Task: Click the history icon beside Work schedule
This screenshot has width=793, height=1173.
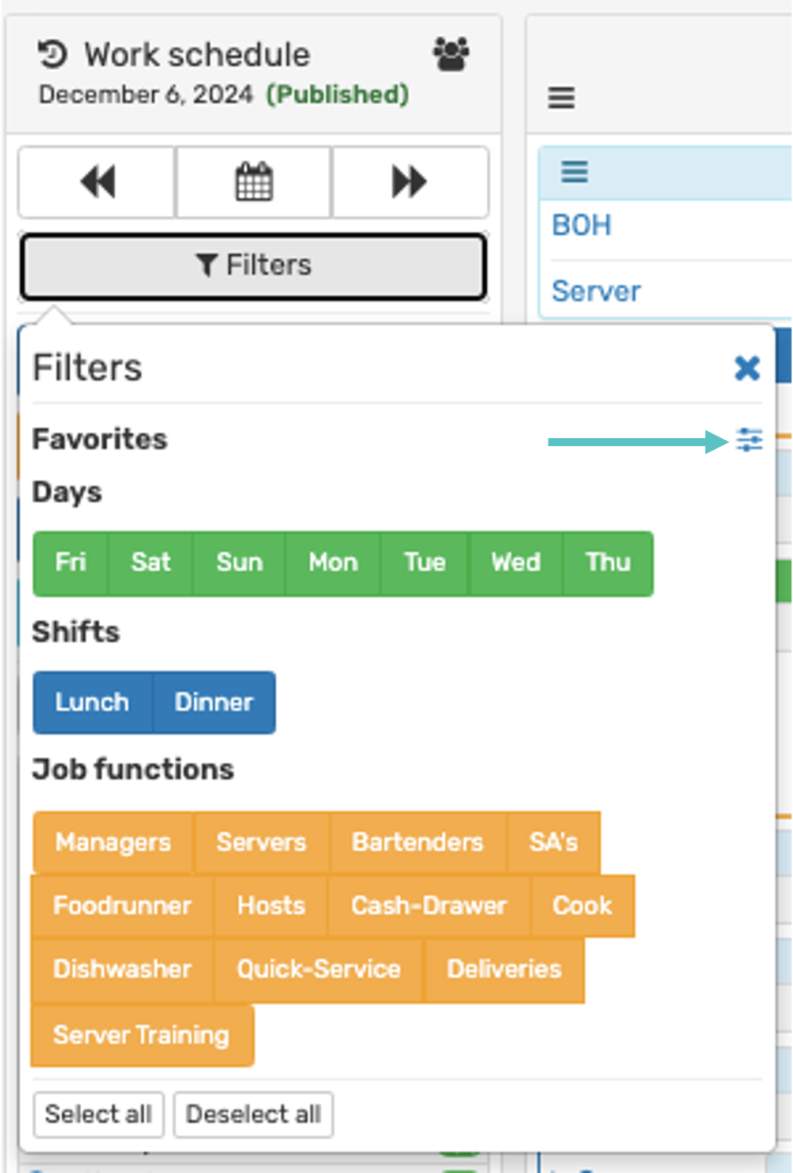Action: 52,55
